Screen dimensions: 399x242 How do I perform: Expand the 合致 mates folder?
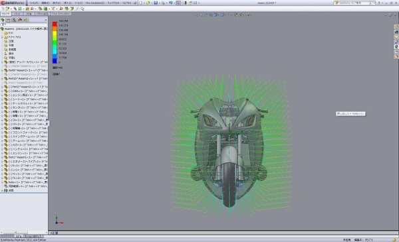click(2, 190)
